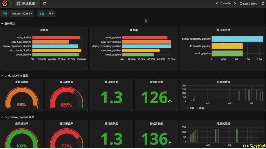Collapse the dc_console_pipeline 总览 row

coord(18,117)
